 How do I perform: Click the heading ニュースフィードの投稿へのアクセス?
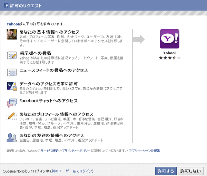[x=53, y=70]
